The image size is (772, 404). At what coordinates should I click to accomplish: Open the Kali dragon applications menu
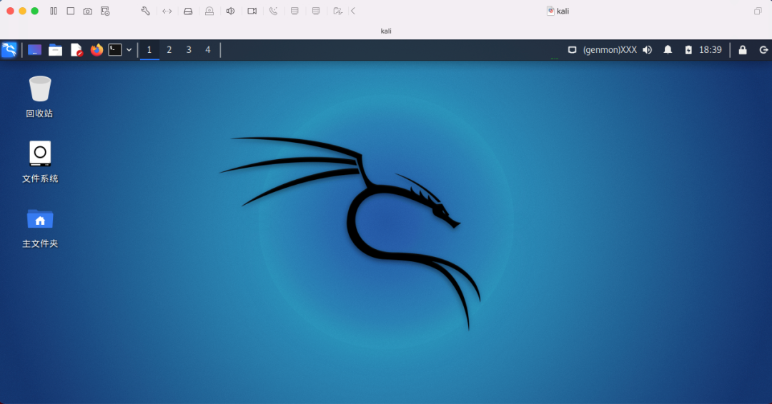(x=9, y=50)
